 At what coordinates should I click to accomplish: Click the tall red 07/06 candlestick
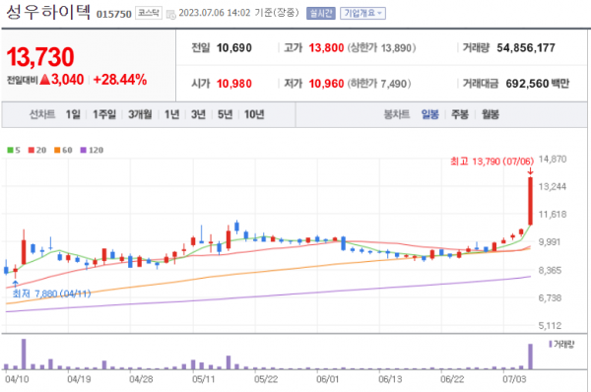(x=530, y=201)
